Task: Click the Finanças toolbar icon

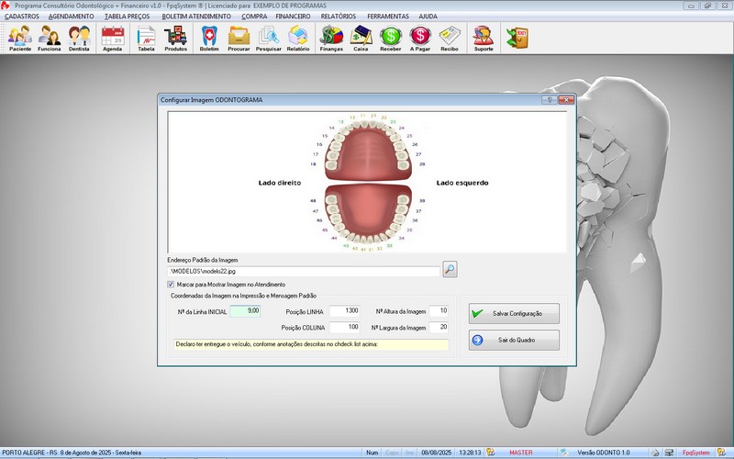Action: [x=331, y=38]
